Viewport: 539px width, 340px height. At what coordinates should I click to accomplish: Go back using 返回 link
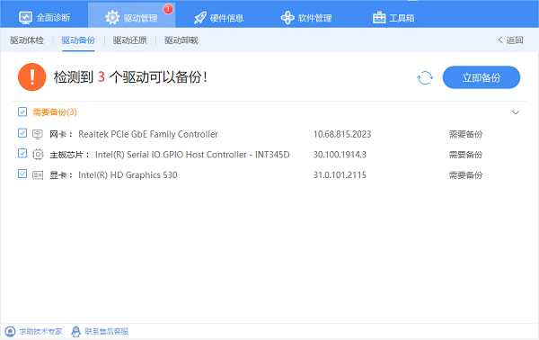[510, 40]
